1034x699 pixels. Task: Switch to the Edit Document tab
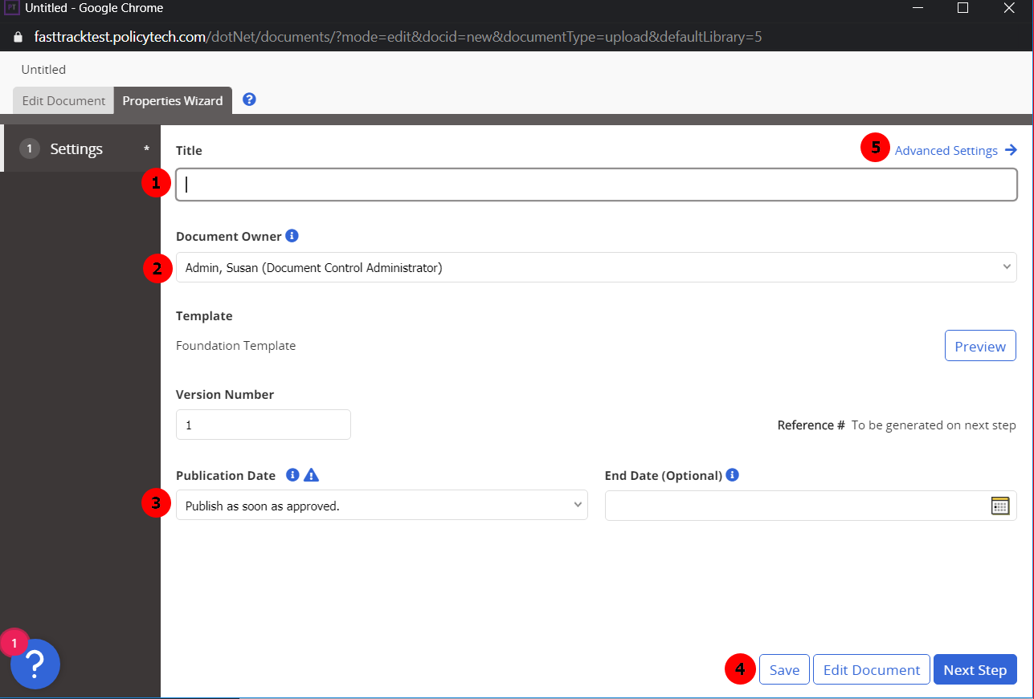pyautogui.click(x=63, y=100)
